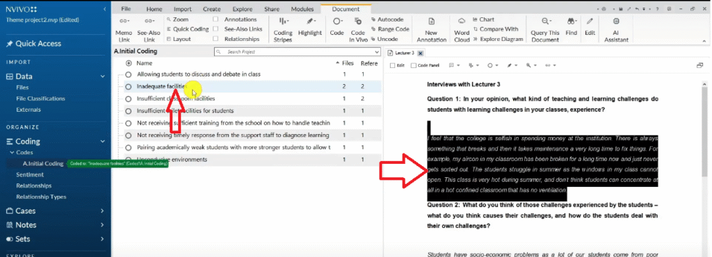The height and width of the screenshot is (257, 712).
Task: Select the Highlight tool
Action: click(x=309, y=27)
